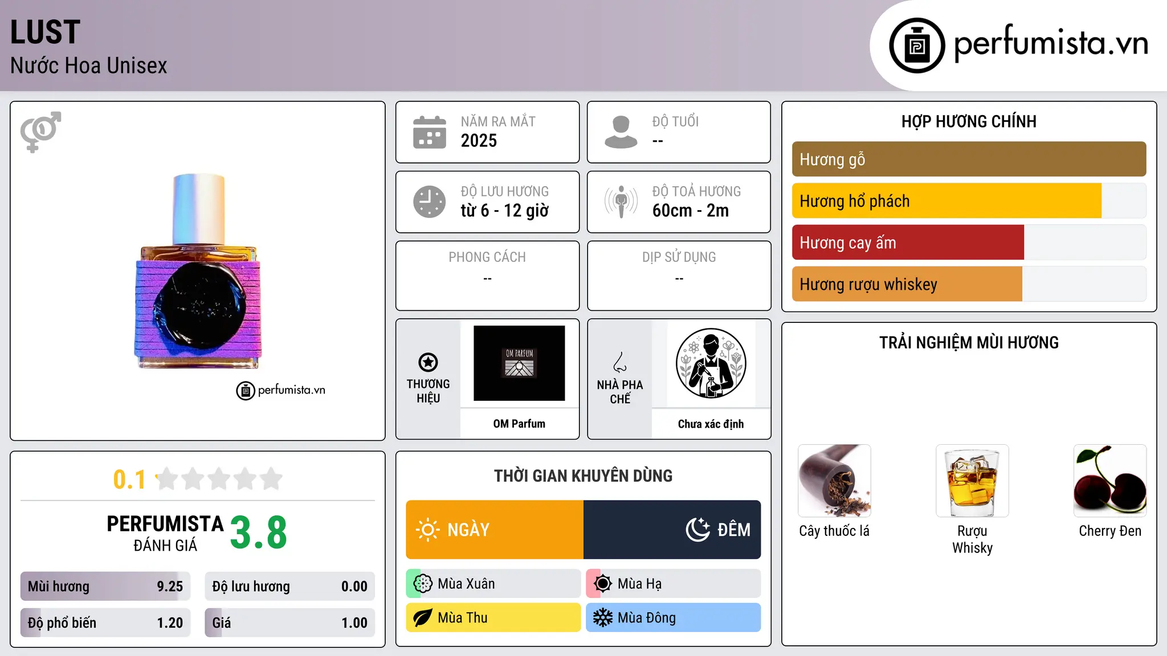Click the Hương gỗ accord bar
1167x656 pixels.
(x=969, y=159)
